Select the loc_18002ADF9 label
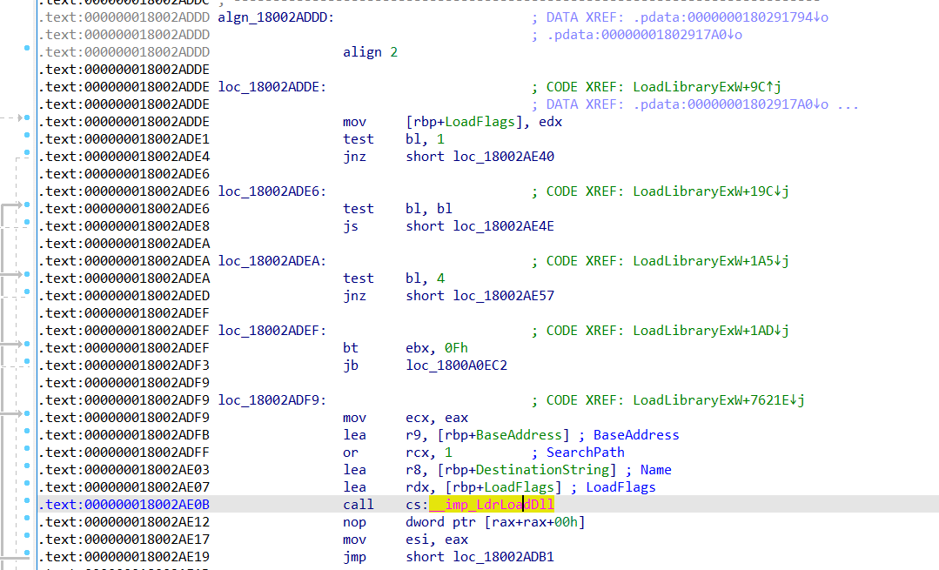This screenshot has height=570, width=939. [x=272, y=399]
